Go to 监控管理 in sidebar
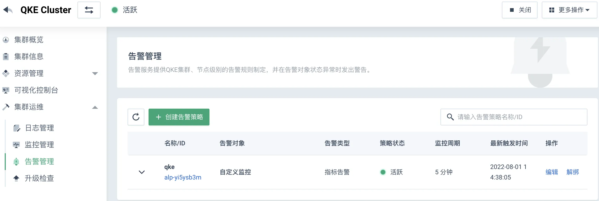 point(39,145)
